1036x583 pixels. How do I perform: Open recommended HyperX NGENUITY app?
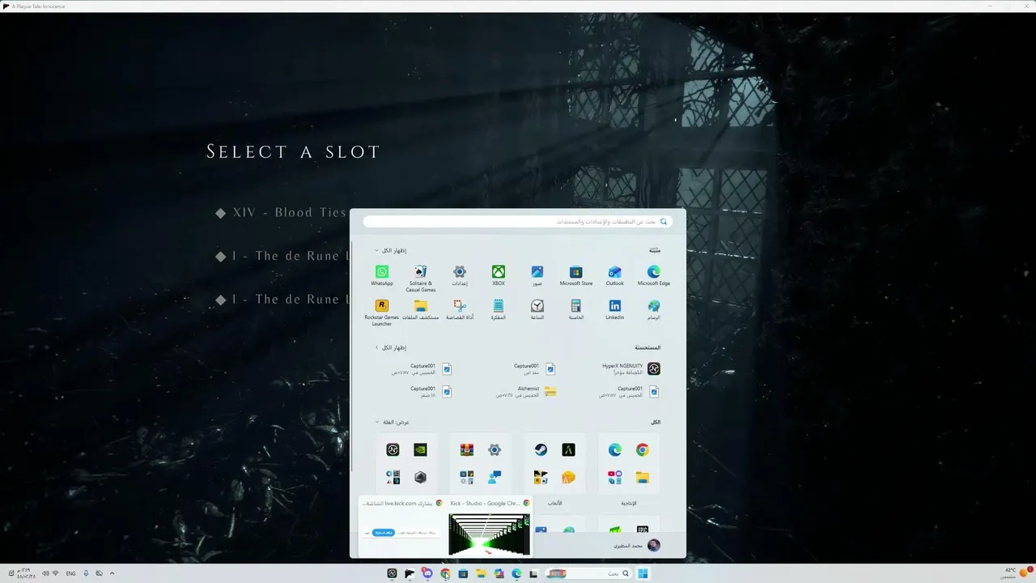[x=631, y=368]
